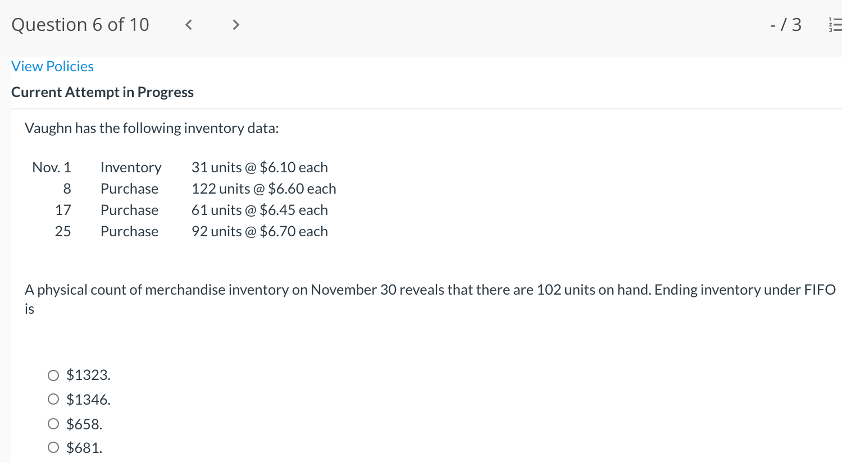
Task: Open the question overview icon near the score
Action: click(835, 24)
